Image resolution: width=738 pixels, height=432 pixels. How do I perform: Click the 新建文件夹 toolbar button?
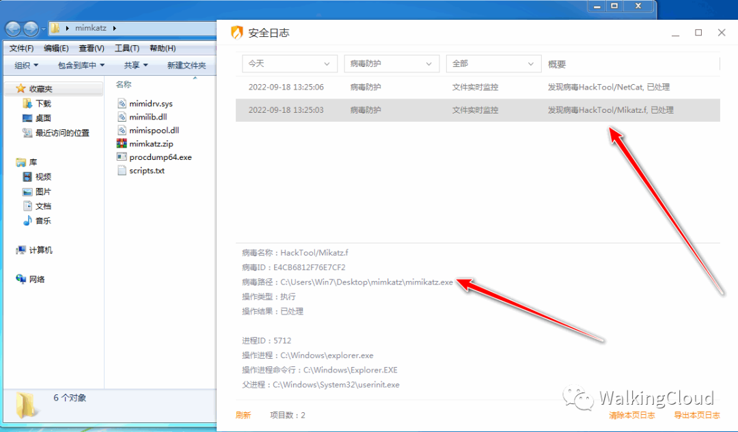pos(187,66)
